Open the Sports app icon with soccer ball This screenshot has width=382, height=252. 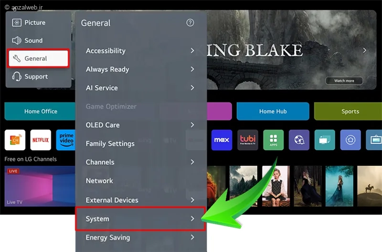pyautogui.click(x=299, y=140)
